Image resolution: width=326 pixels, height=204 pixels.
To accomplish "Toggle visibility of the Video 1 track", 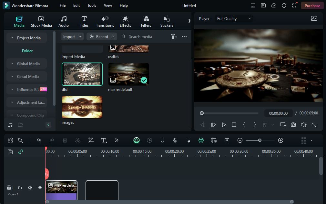I will [40, 188].
